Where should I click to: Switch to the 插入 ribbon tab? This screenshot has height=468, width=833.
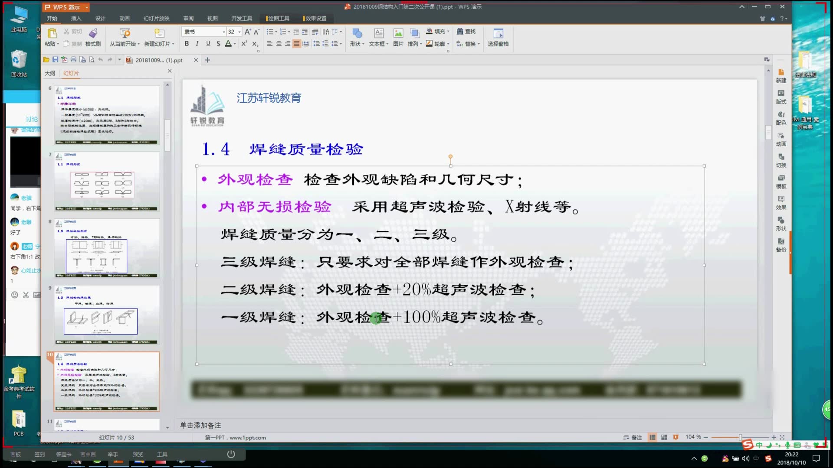click(75, 19)
